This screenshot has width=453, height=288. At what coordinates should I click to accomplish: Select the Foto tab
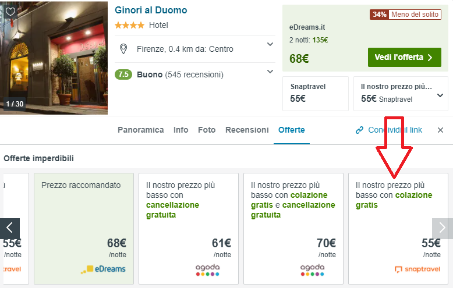click(207, 130)
